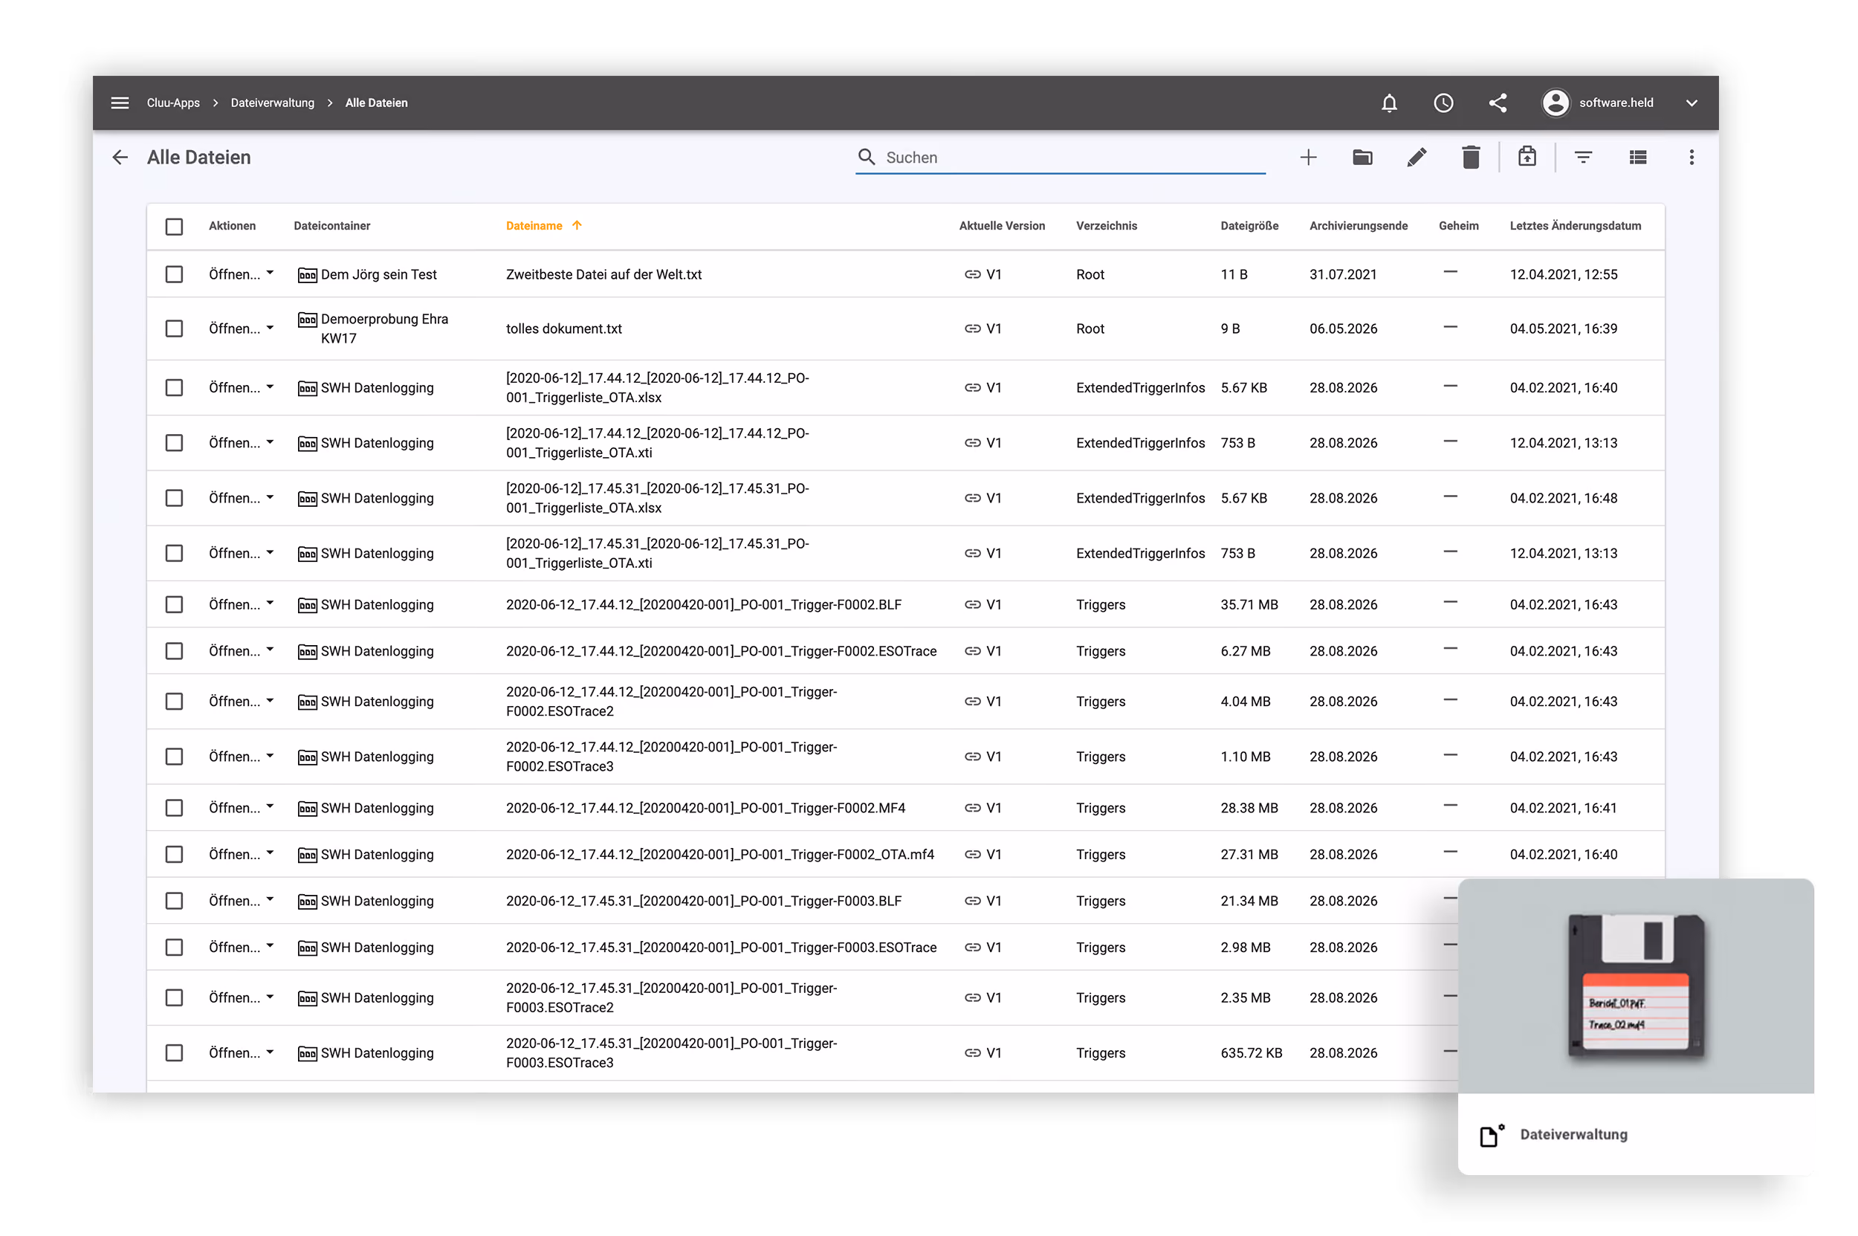Sort by Dateigröße column header
The width and height of the screenshot is (1858, 1236).
(x=1249, y=225)
